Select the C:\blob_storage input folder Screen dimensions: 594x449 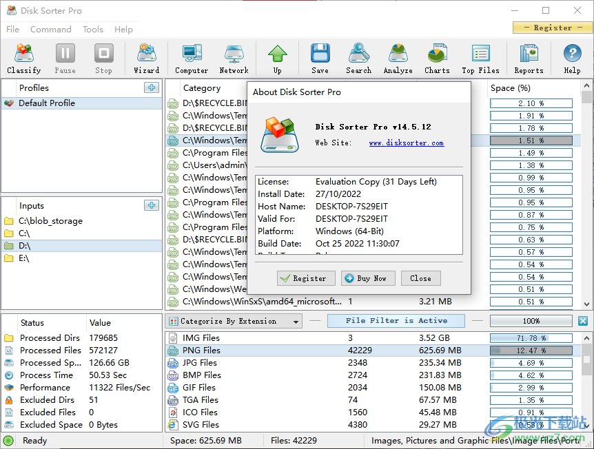pos(82,221)
